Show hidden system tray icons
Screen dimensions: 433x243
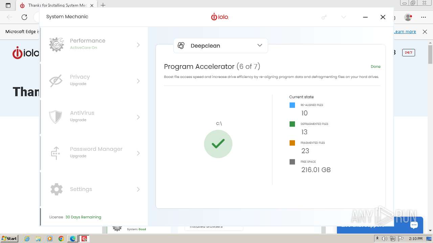pos(377,239)
